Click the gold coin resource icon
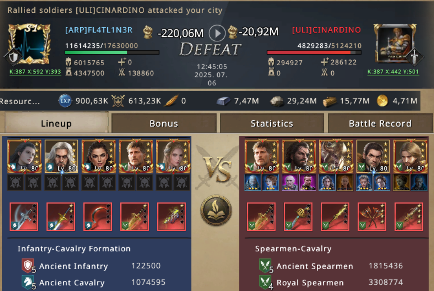Screen dimensions: 434x291 click(382, 101)
